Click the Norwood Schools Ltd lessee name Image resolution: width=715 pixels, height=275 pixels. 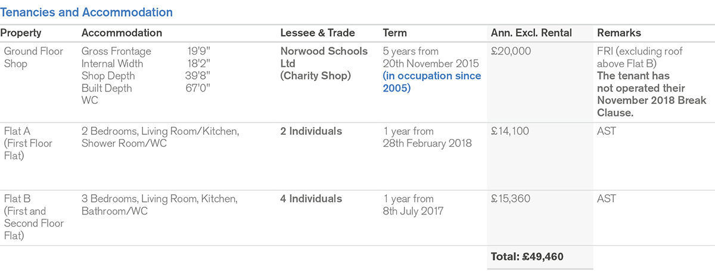[x=324, y=57]
